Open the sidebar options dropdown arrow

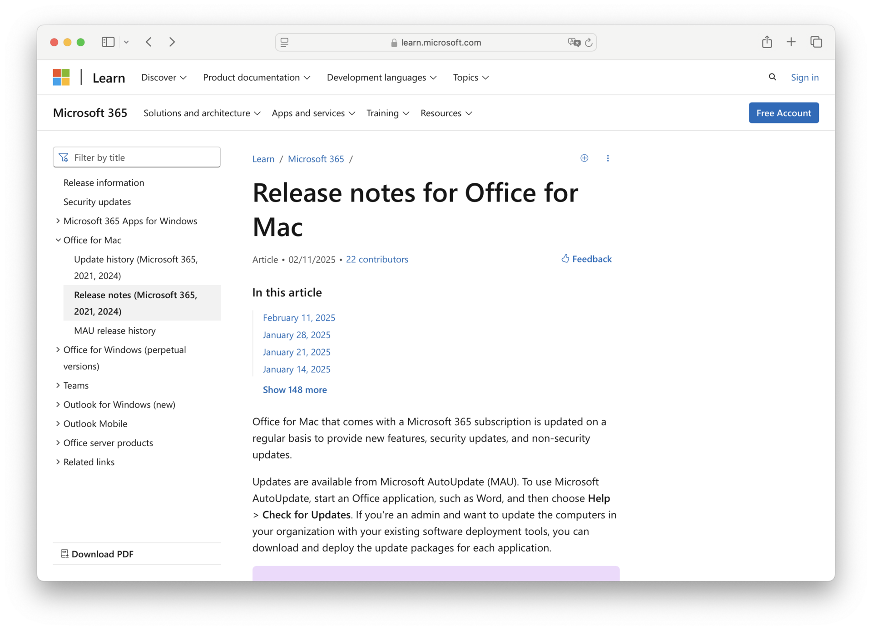click(x=126, y=42)
